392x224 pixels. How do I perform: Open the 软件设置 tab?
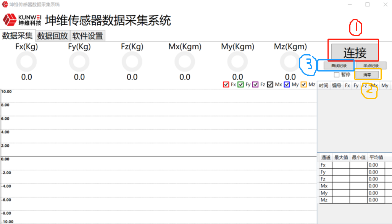tap(88, 36)
